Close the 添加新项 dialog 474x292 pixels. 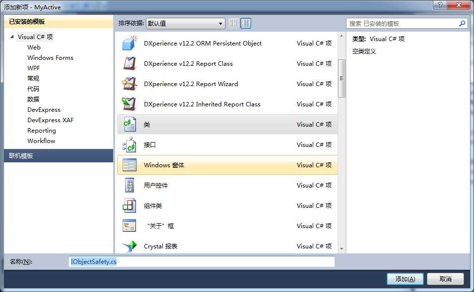(459, 5)
